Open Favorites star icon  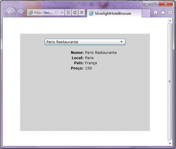[x=163, y=13]
